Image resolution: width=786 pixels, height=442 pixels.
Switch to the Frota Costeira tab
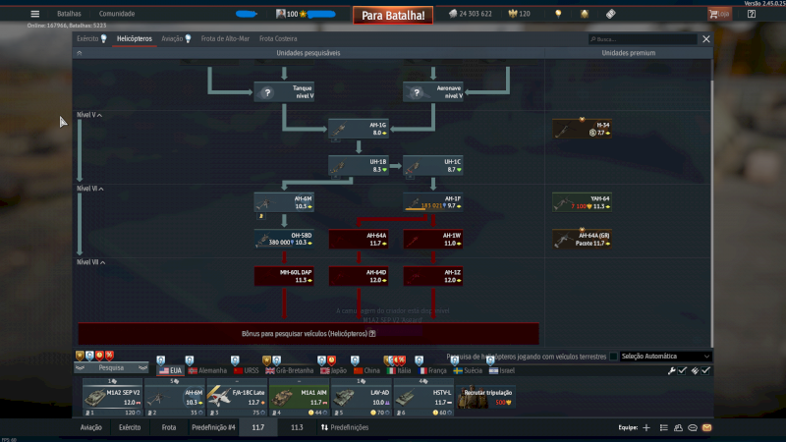click(278, 38)
